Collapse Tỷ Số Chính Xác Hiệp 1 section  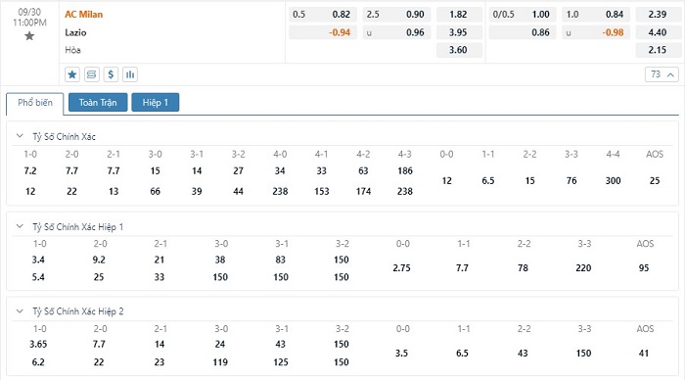pos(20,226)
